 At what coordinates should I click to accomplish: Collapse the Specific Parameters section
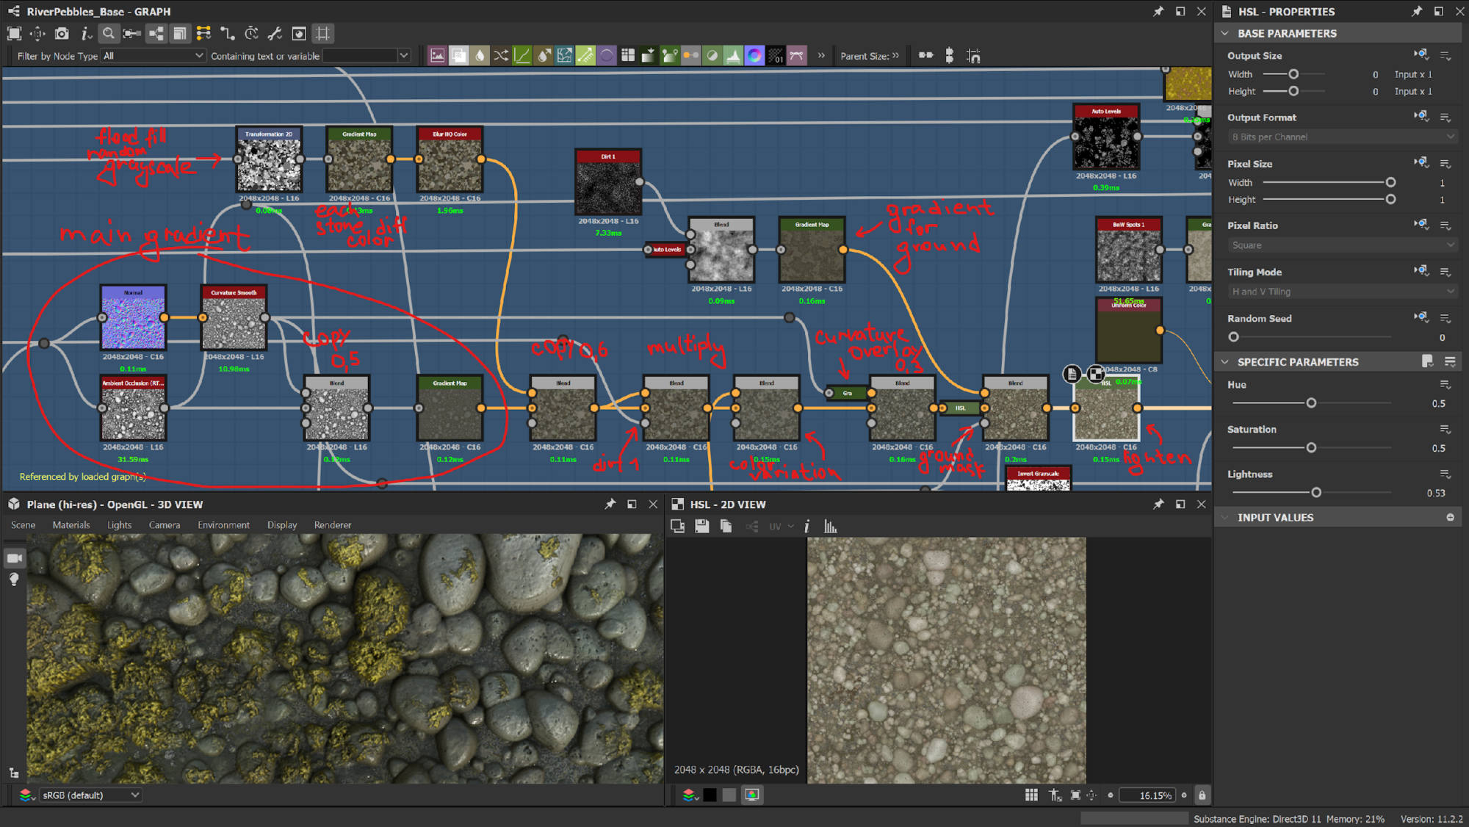[1224, 362]
